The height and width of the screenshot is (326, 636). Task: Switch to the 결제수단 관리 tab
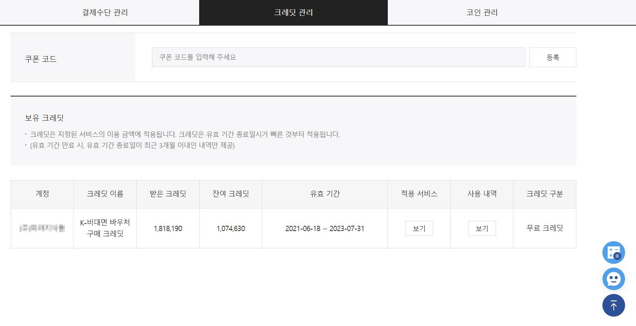pos(105,12)
